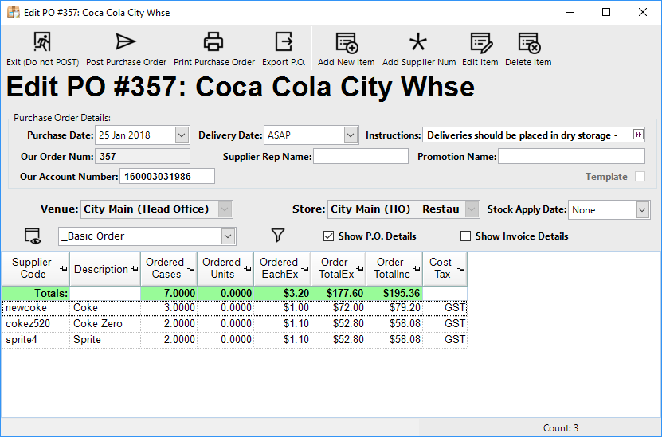The height and width of the screenshot is (437, 662).
Task: Add a new item to the order
Action: point(346,42)
